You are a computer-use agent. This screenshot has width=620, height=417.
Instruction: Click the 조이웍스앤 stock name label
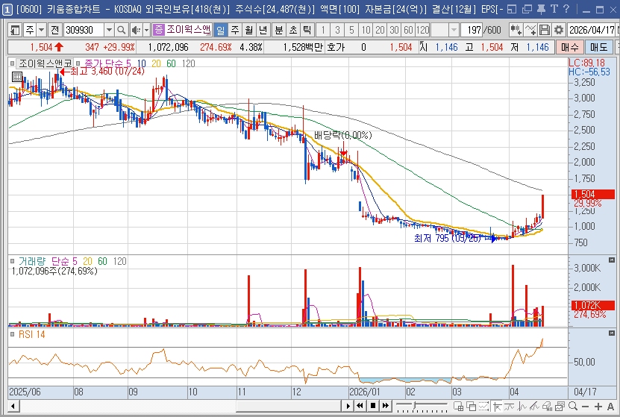pos(188,29)
